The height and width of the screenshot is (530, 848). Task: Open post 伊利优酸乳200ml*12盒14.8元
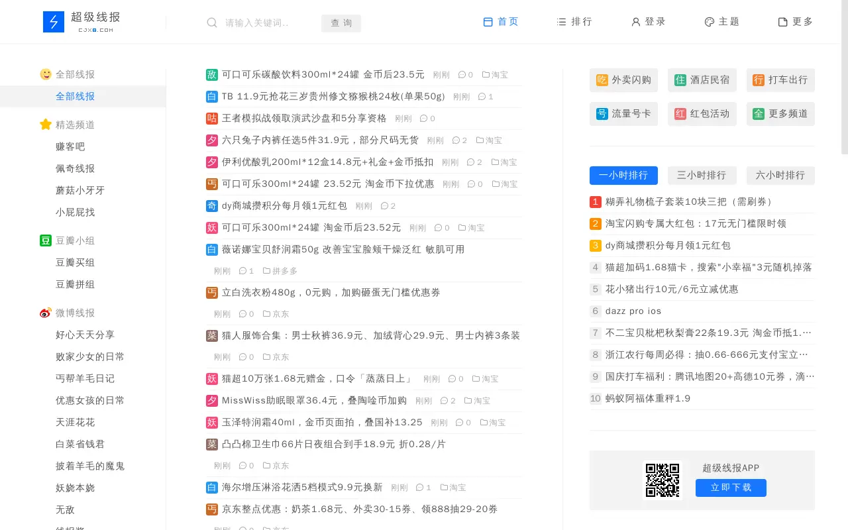tap(328, 162)
